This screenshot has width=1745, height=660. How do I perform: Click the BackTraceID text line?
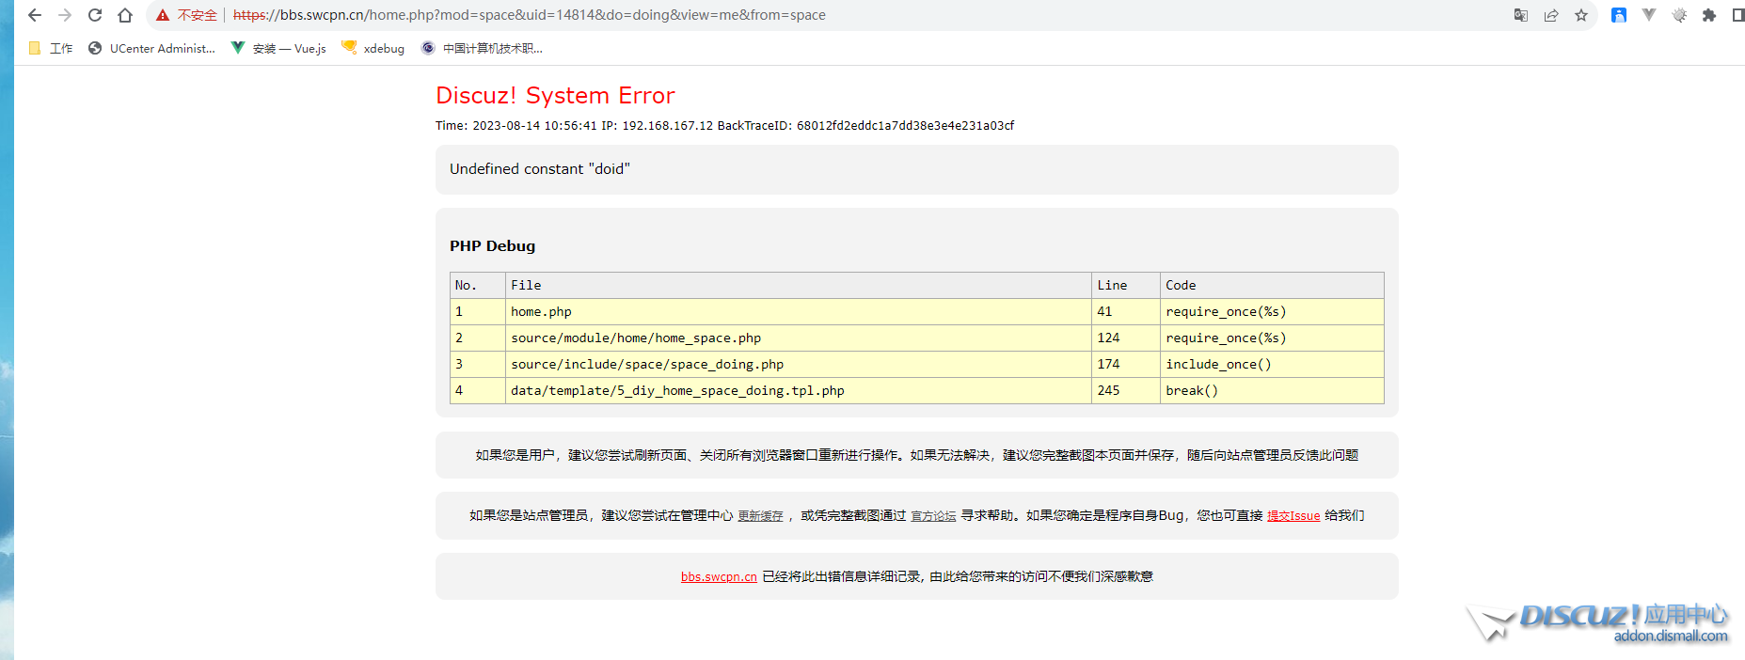point(724,125)
